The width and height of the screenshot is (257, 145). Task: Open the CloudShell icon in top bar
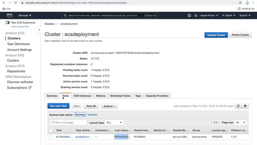pos(189,15)
